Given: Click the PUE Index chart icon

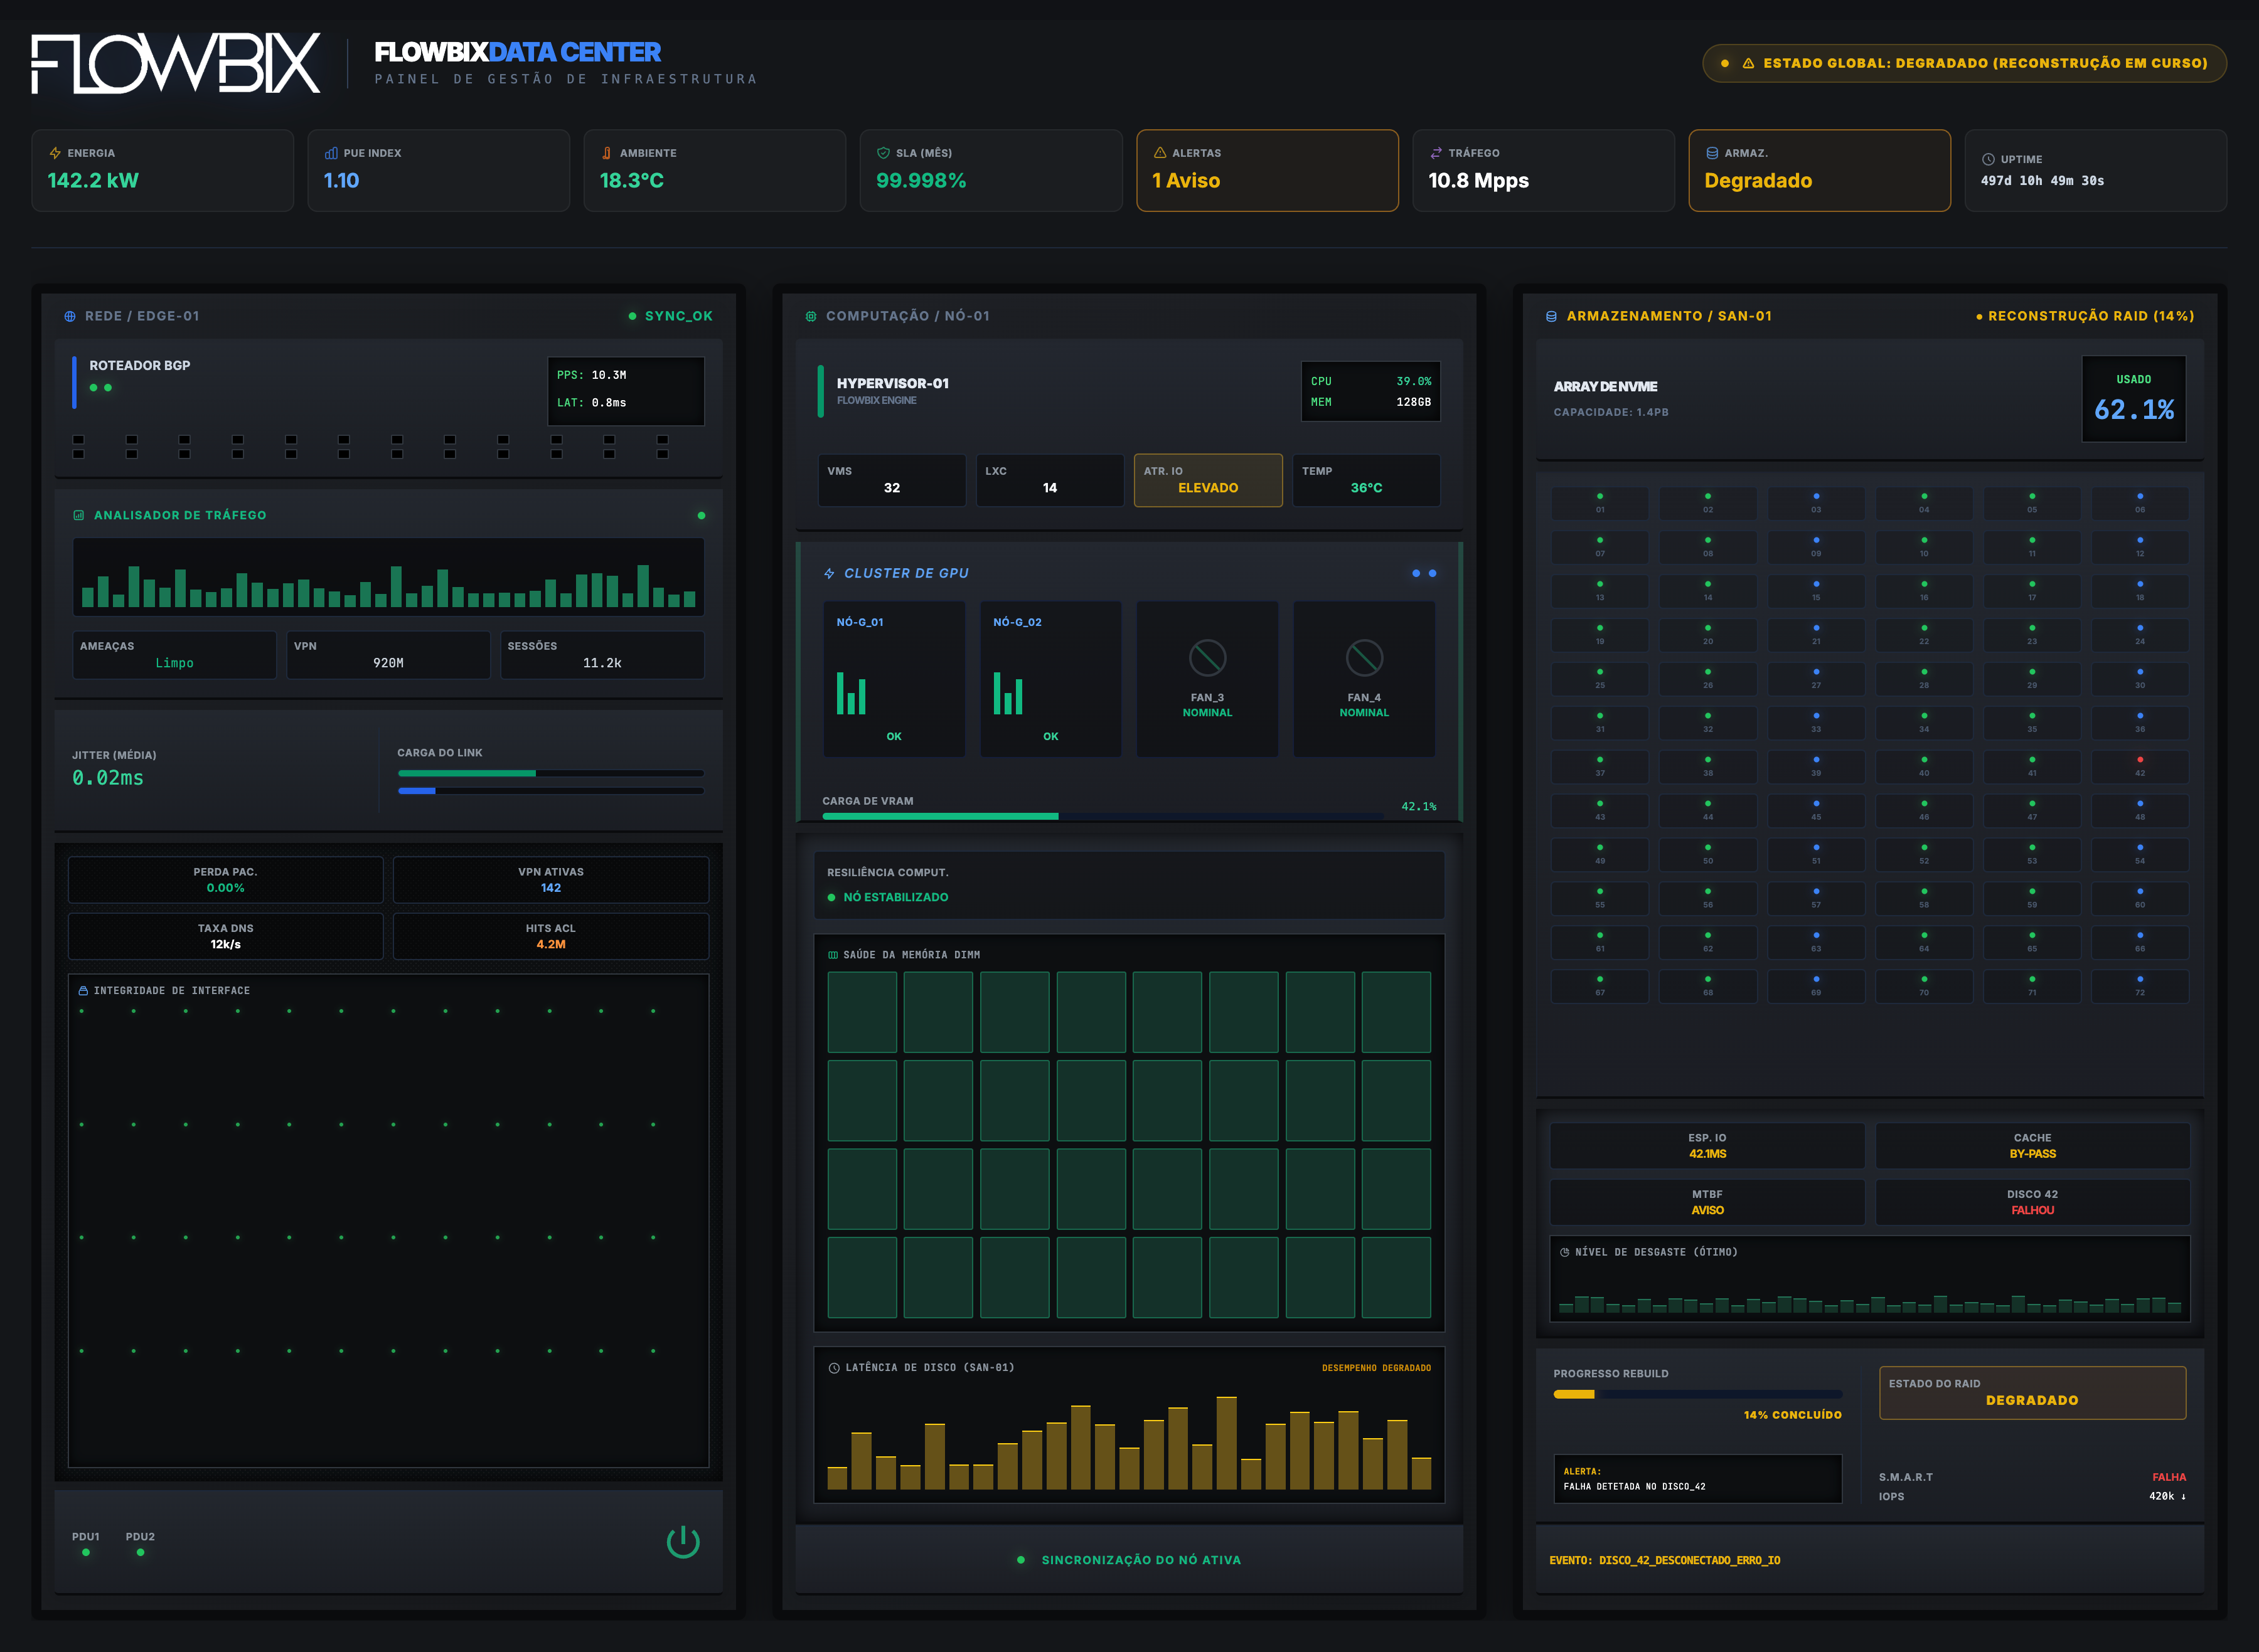Looking at the screenshot, I should coord(331,153).
